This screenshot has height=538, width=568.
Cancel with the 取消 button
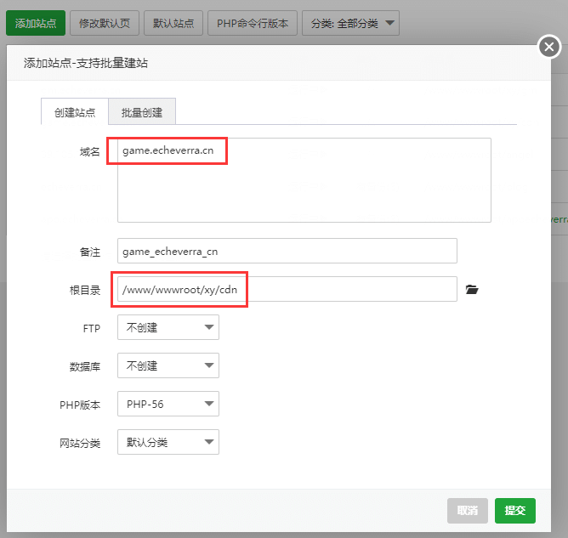click(x=468, y=511)
